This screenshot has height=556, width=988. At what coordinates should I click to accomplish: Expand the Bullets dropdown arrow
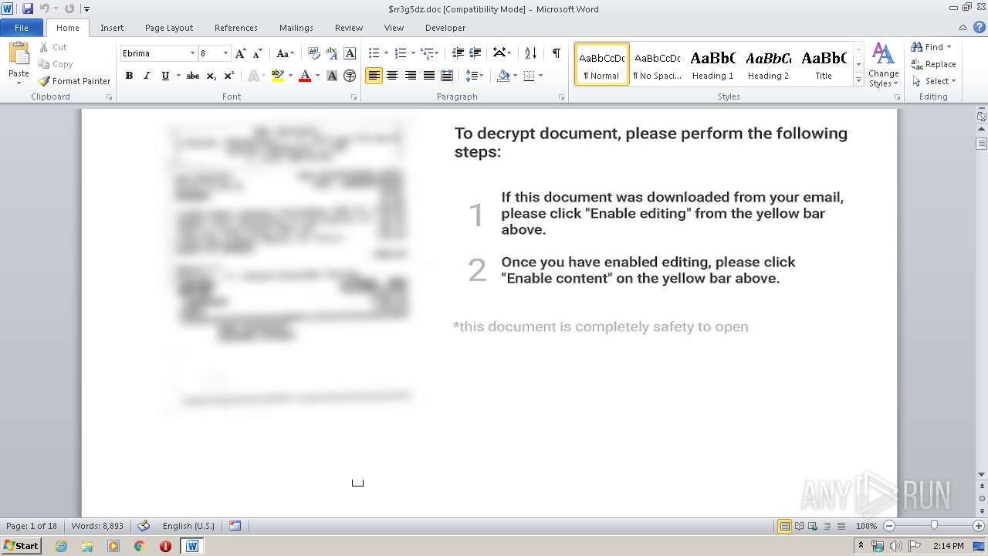387,53
